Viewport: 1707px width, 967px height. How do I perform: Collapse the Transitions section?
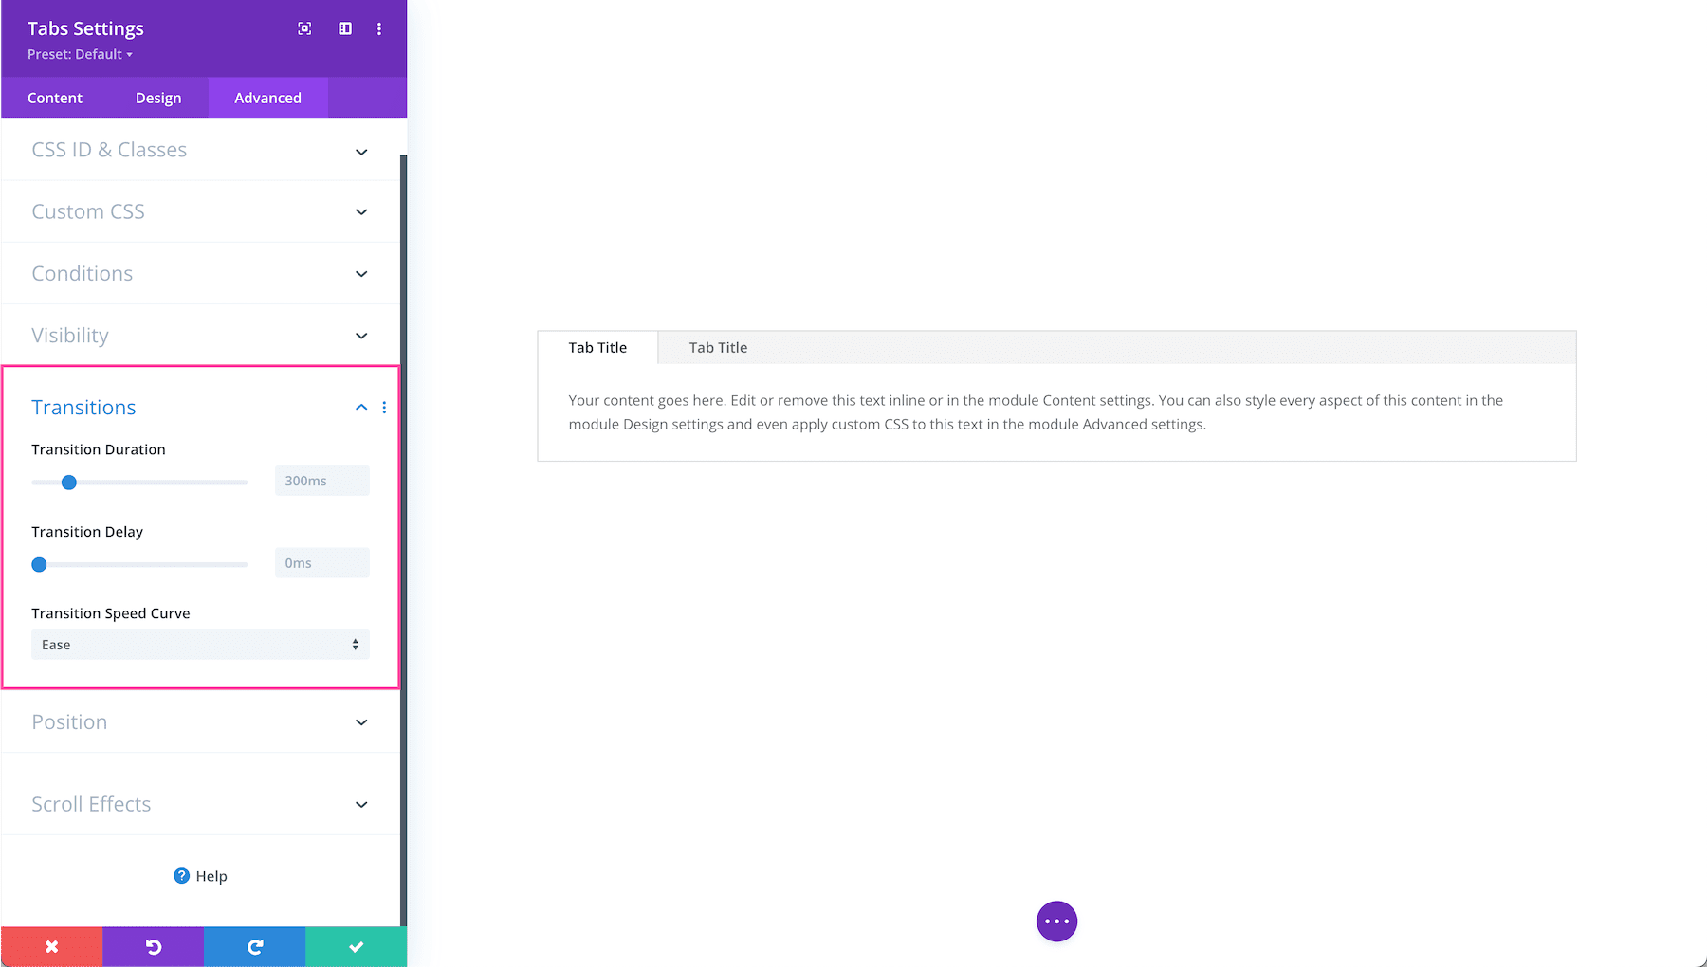coord(360,407)
